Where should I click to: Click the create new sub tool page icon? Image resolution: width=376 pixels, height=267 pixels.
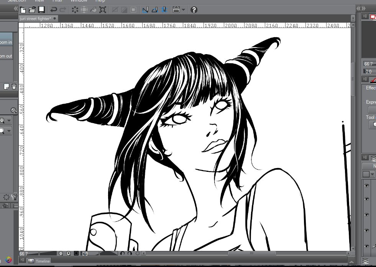[x=6, y=86]
